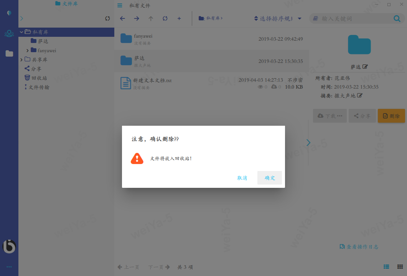Open 文件传输 in the sidebar
Viewport: 407px width, 276px height.
37,87
